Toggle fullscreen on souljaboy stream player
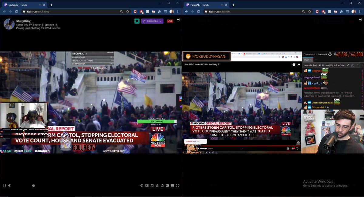Viewport: 364px width, 197px height. point(178,186)
